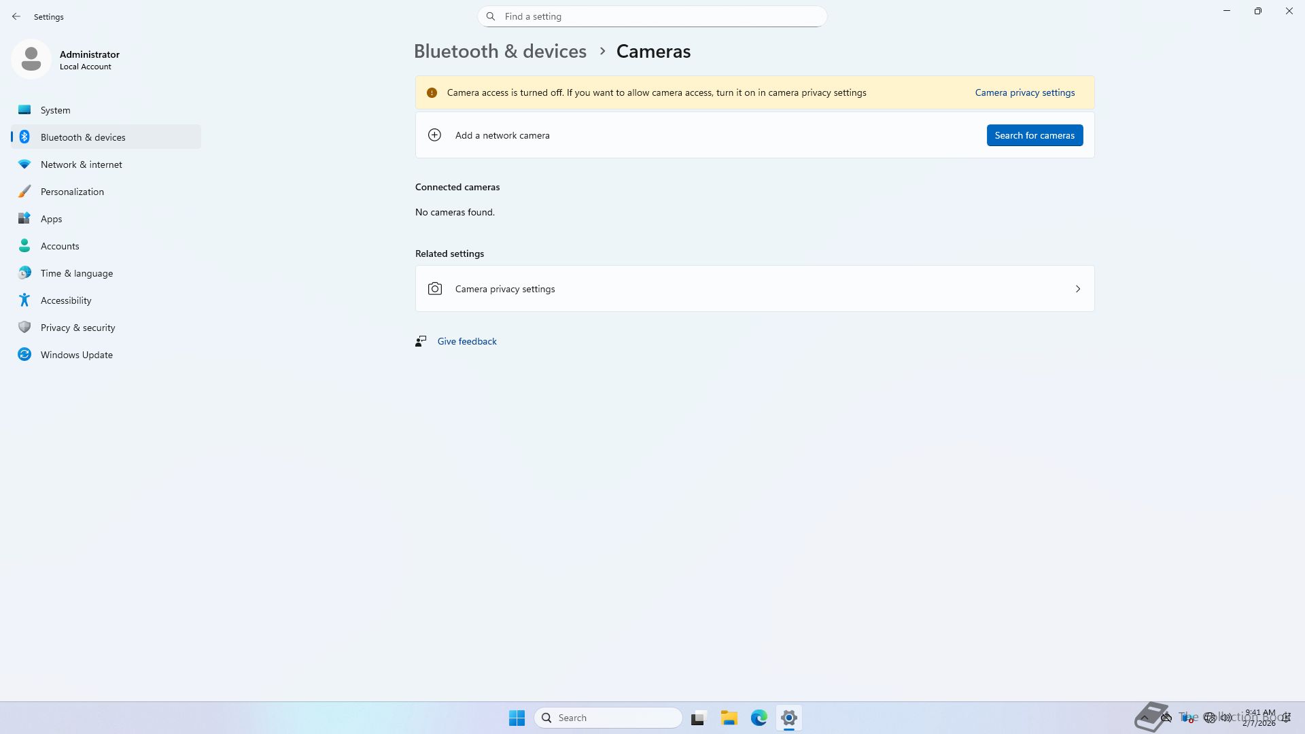This screenshot has height=734, width=1305.
Task: Expand Camera privacy settings under Related settings
Action: tap(754, 289)
